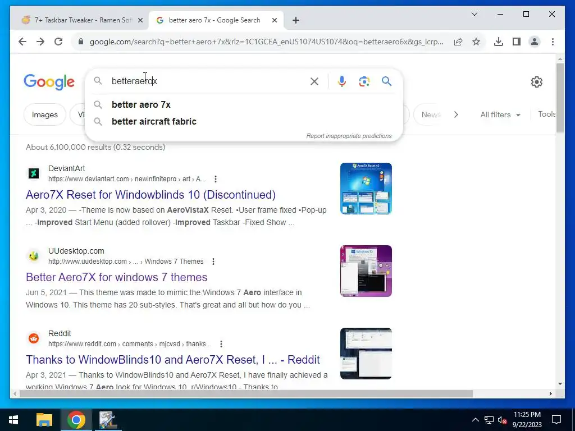The height and width of the screenshot is (431, 575).
Task: Open tab search dropdown arrow
Action: 474,14
